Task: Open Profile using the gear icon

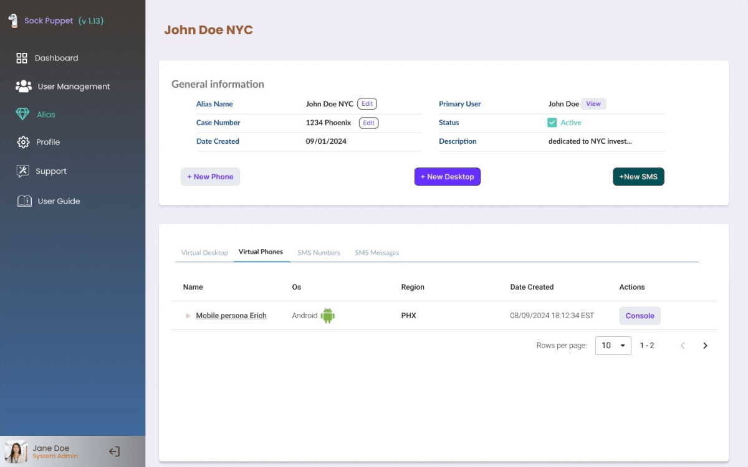Action: pos(23,142)
